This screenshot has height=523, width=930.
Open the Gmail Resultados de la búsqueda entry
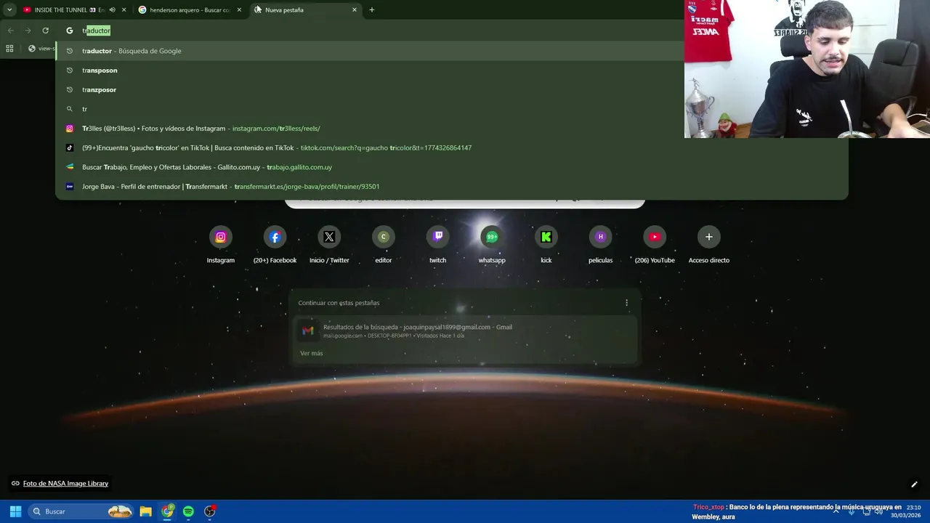pyautogui.click(x=464, y=331)
